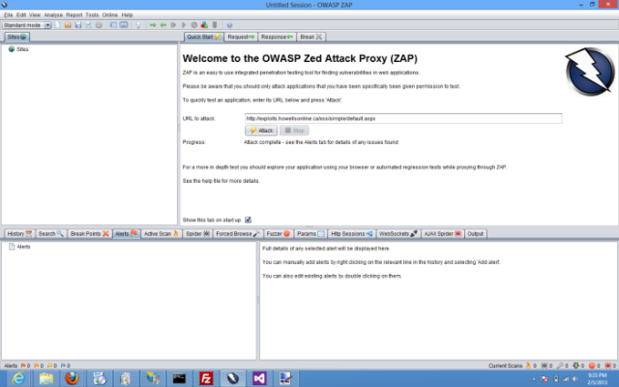Open Visual Studio from the taskbar
The height and width of the screenshot is (387, 619).
259,378
